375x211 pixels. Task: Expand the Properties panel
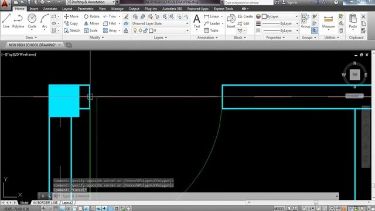275,38
